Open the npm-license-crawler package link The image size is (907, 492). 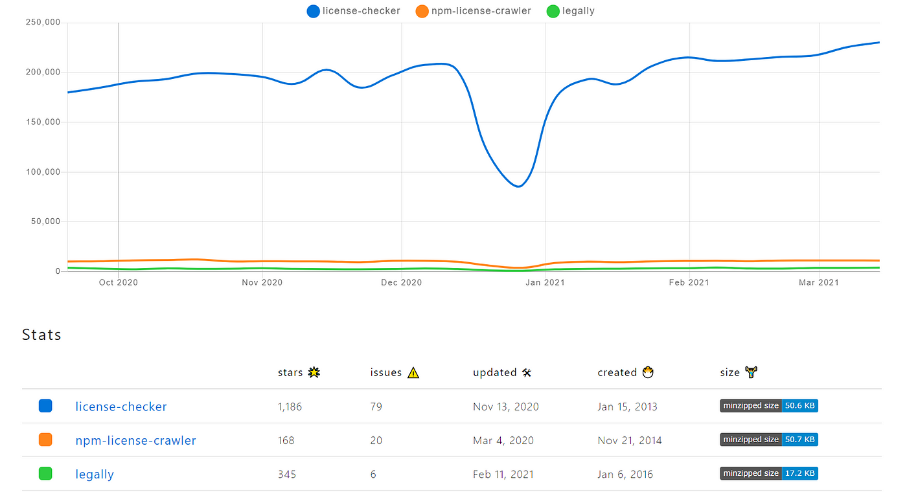point(135,440)
